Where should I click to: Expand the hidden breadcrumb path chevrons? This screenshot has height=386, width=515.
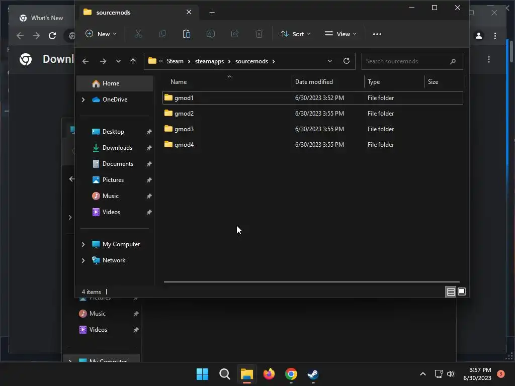(161, 61)
